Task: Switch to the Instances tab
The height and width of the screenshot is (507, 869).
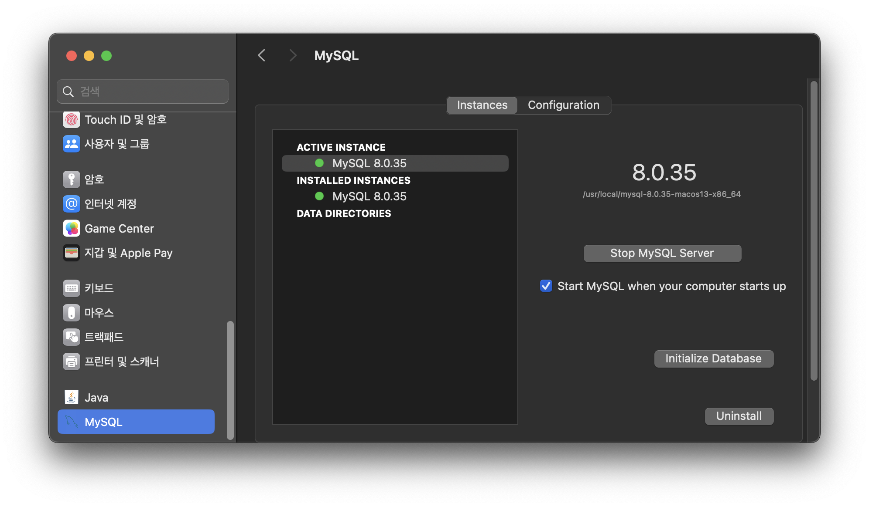Action: [482, 105]
